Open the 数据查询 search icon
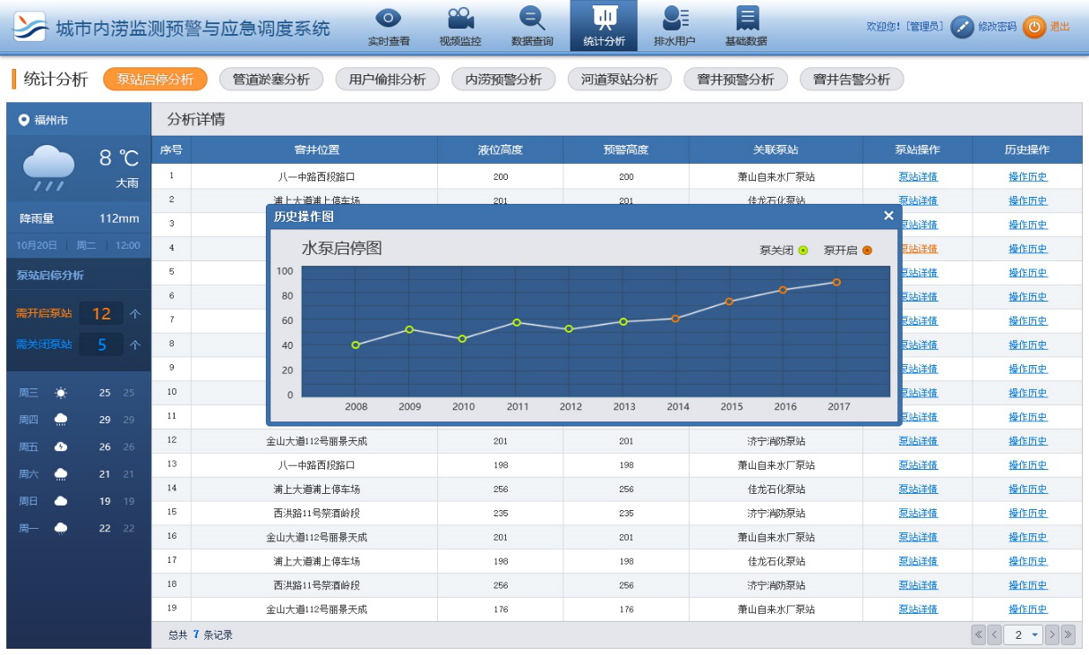Image resolution: width=1089 pixels, height=655 pixels. click(532, 19)
